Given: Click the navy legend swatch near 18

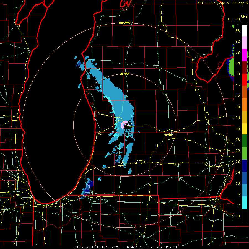Looking at the screenshot, I should pyautogui.click(x=244, y=166).
